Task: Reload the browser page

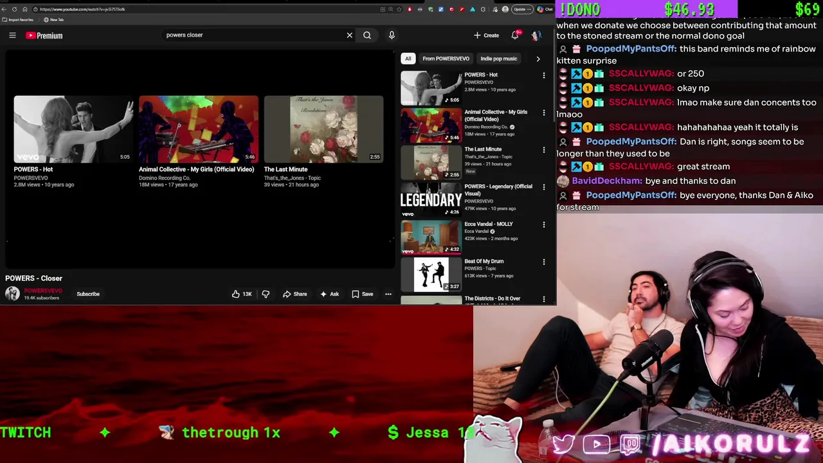Action: tap(14, 9)
